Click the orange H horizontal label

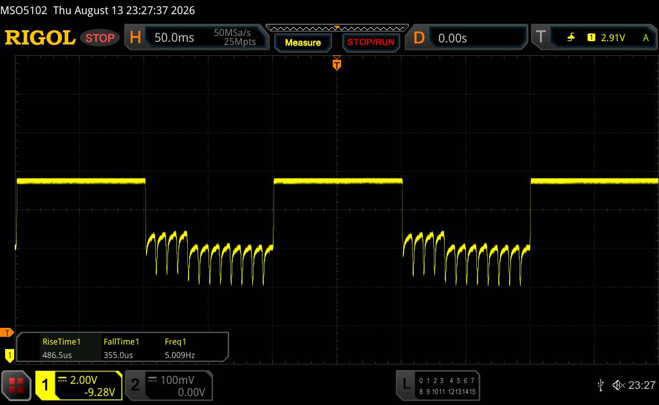point(135,37)
